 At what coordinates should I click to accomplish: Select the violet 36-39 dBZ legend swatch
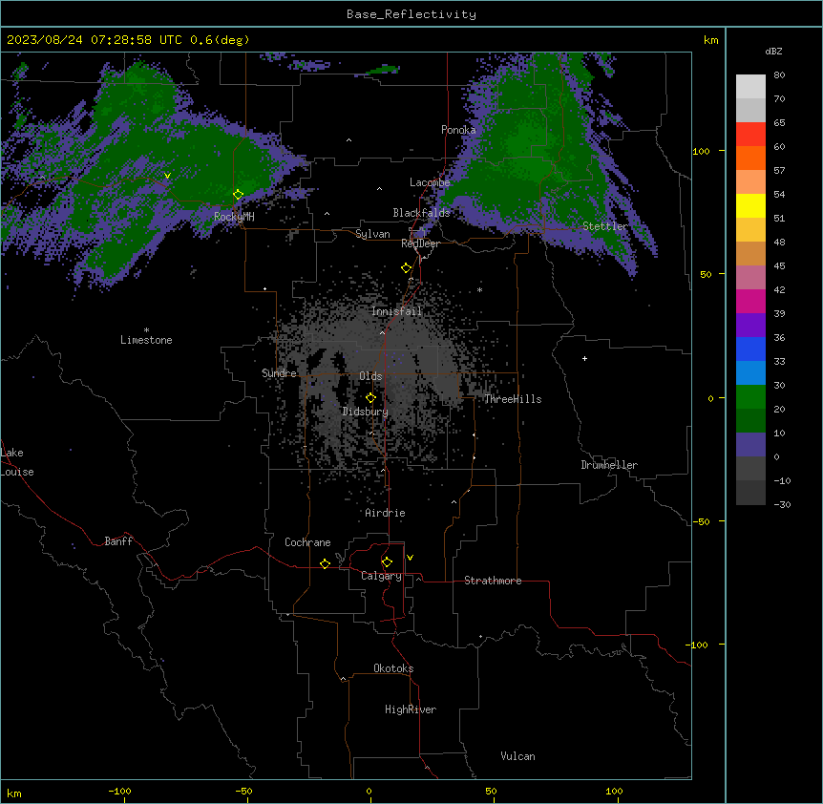click(x=750, y=326)
